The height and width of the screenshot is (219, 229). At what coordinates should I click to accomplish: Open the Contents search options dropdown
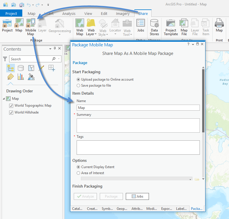tap(59, 59)
